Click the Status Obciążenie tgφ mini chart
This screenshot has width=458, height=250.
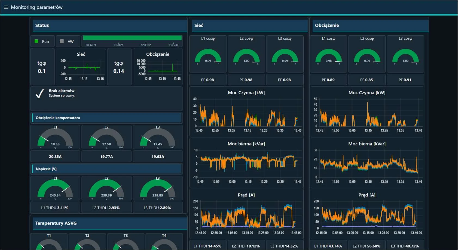tap(158, 67)
